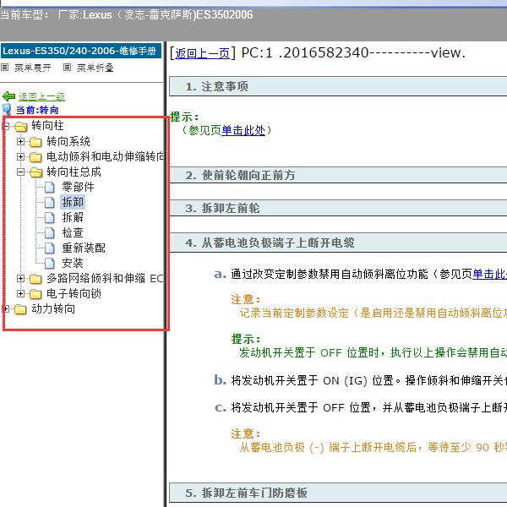Click the 拆解 document icon
Screen dimensions: 507x507
[50, 218]
